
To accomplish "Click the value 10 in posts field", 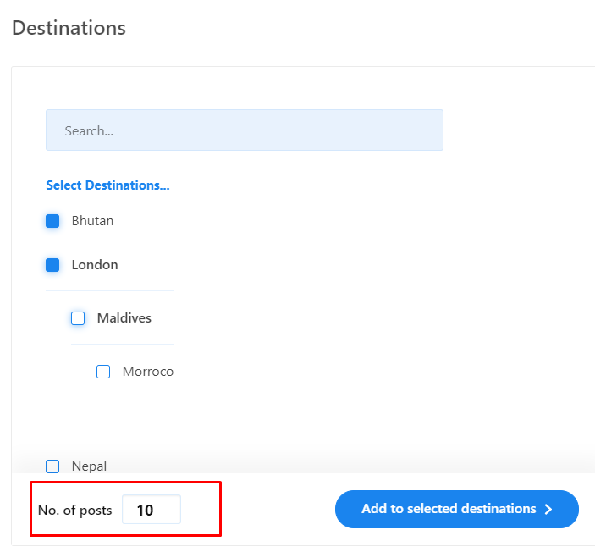I will pyautogui.click(x=145, y=510).
